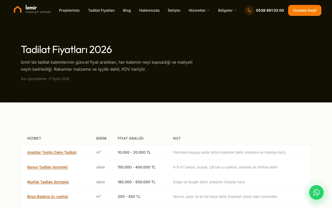Select the price 10.000 - 20.000 TL

(134, 152)
